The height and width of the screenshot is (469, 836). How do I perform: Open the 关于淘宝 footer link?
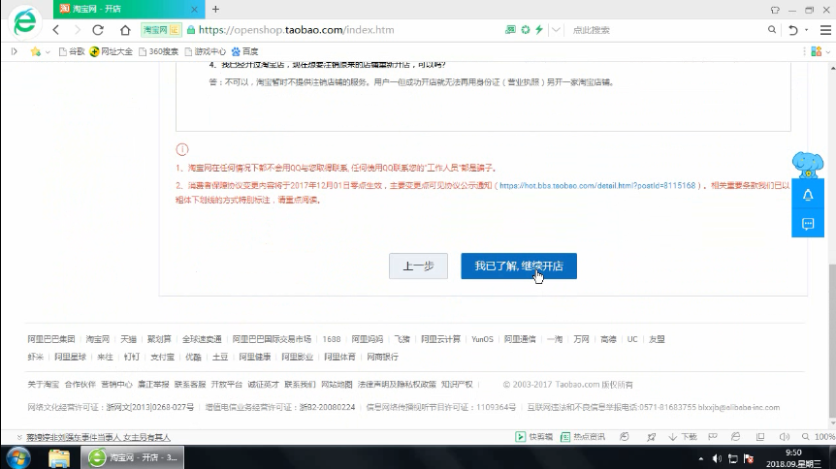coord(44,385)
